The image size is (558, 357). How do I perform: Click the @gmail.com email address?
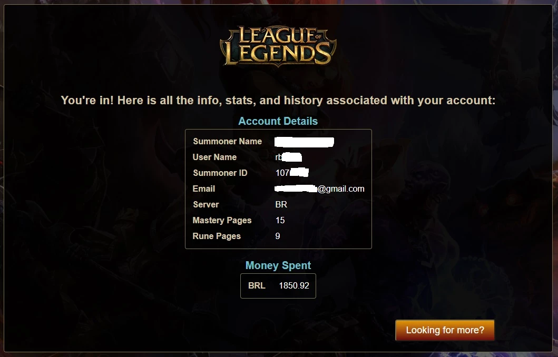319,189
